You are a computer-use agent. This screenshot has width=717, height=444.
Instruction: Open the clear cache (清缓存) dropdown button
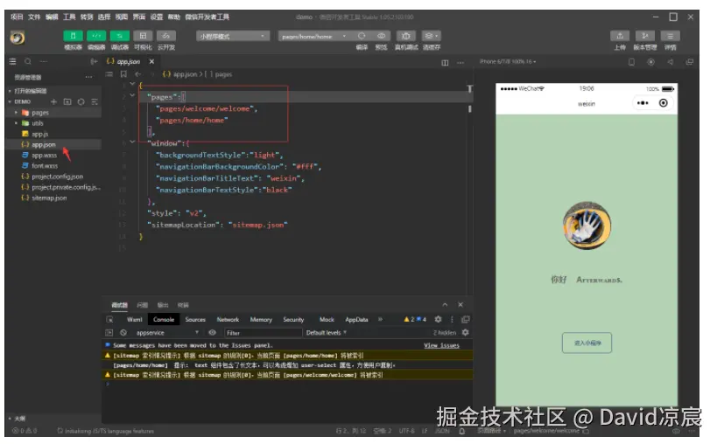pyautogui.click(x=431, y=36)
